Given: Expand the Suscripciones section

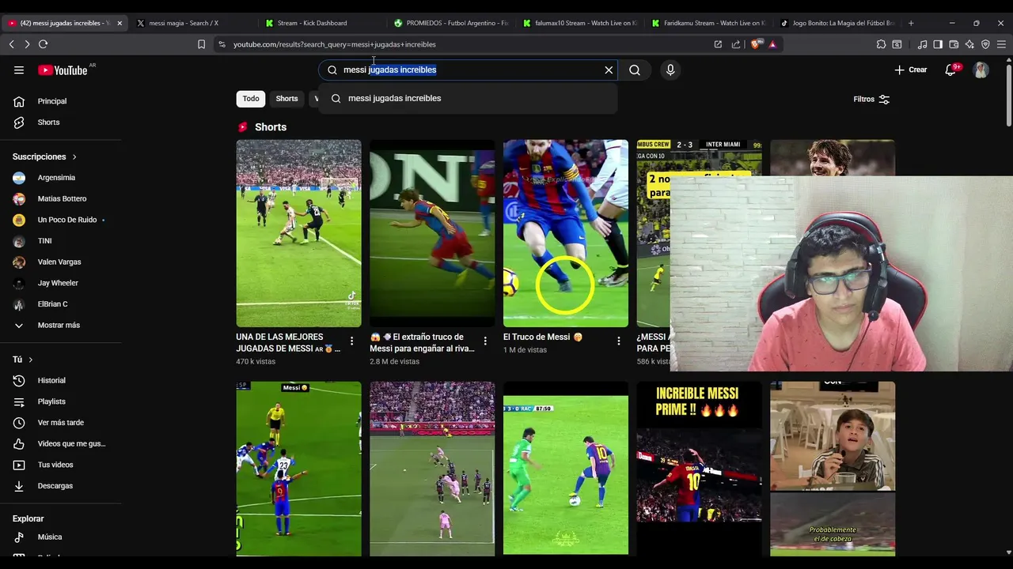Looking at the screenshot, I should coord(44,156).
